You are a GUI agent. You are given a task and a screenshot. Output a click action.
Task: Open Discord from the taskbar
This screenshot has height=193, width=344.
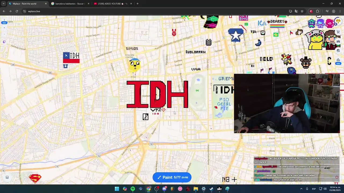[x=164, y=189]
